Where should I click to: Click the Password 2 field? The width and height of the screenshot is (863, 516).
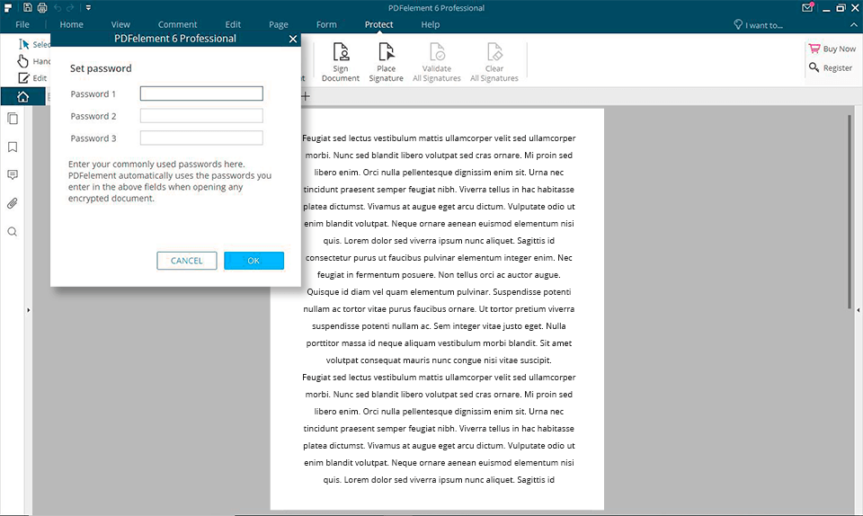(201, 116)
